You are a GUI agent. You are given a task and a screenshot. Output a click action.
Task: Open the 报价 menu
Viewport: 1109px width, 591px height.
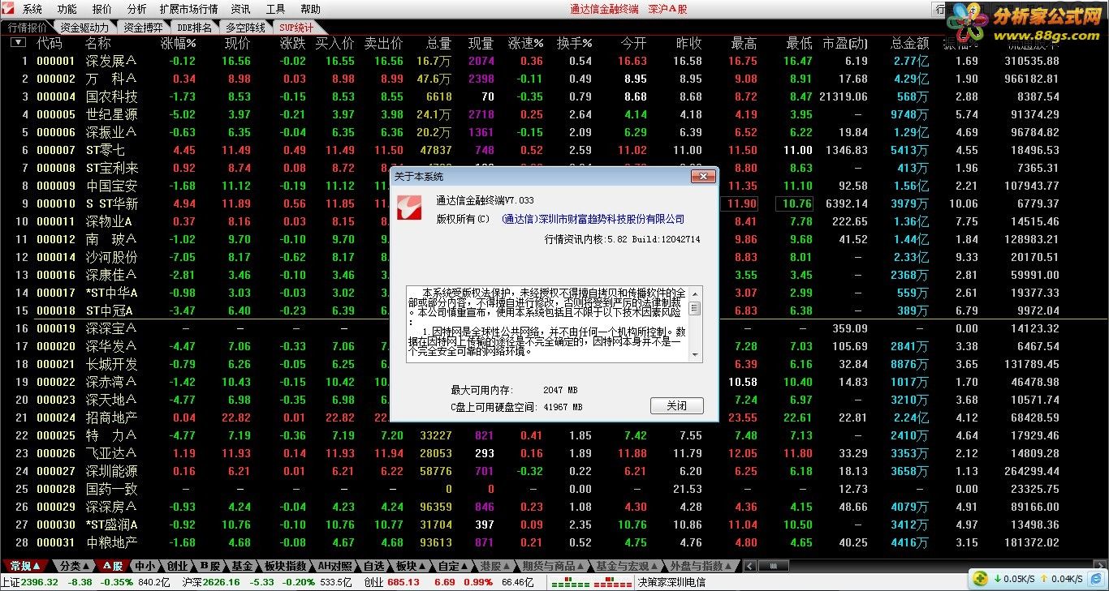point(102,9)
